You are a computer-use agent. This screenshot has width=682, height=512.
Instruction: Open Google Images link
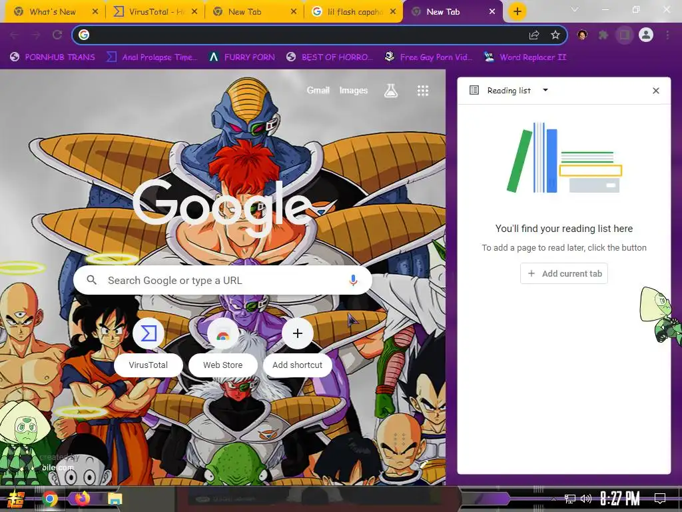tap(353, 90)
